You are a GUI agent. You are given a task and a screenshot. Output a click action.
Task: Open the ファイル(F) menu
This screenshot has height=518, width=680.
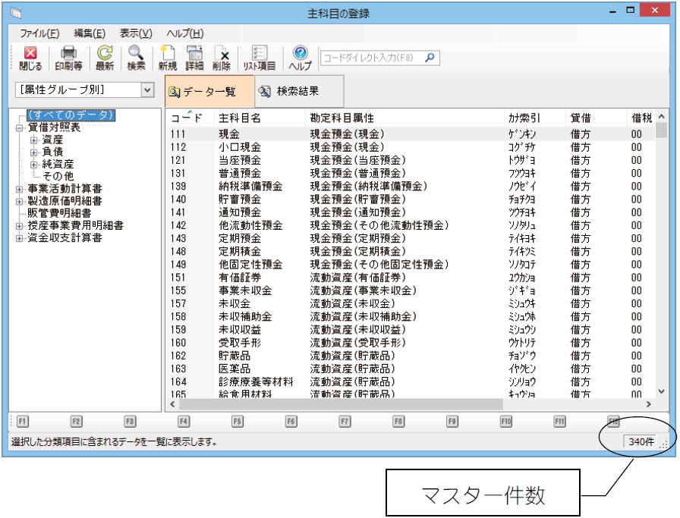(x=39, y=33)
